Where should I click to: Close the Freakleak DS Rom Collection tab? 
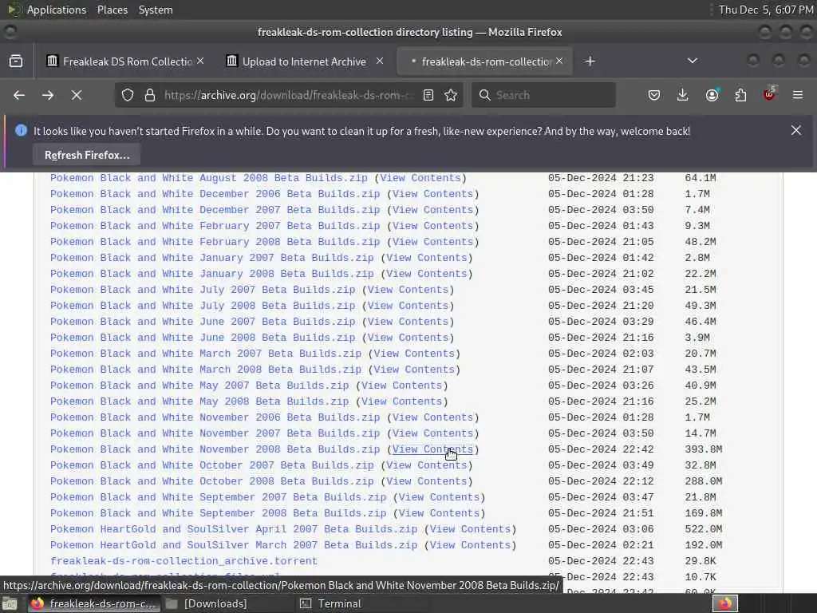click(x=200, y=61)
